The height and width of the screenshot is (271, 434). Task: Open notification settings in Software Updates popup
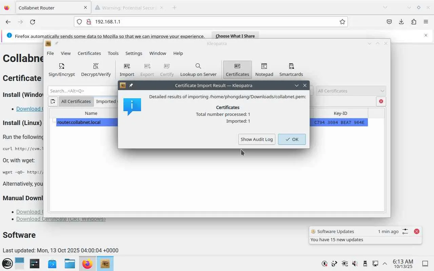(x=405, y=231)
